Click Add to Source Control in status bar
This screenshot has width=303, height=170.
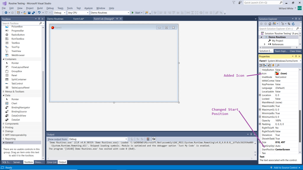pos(286,168)
